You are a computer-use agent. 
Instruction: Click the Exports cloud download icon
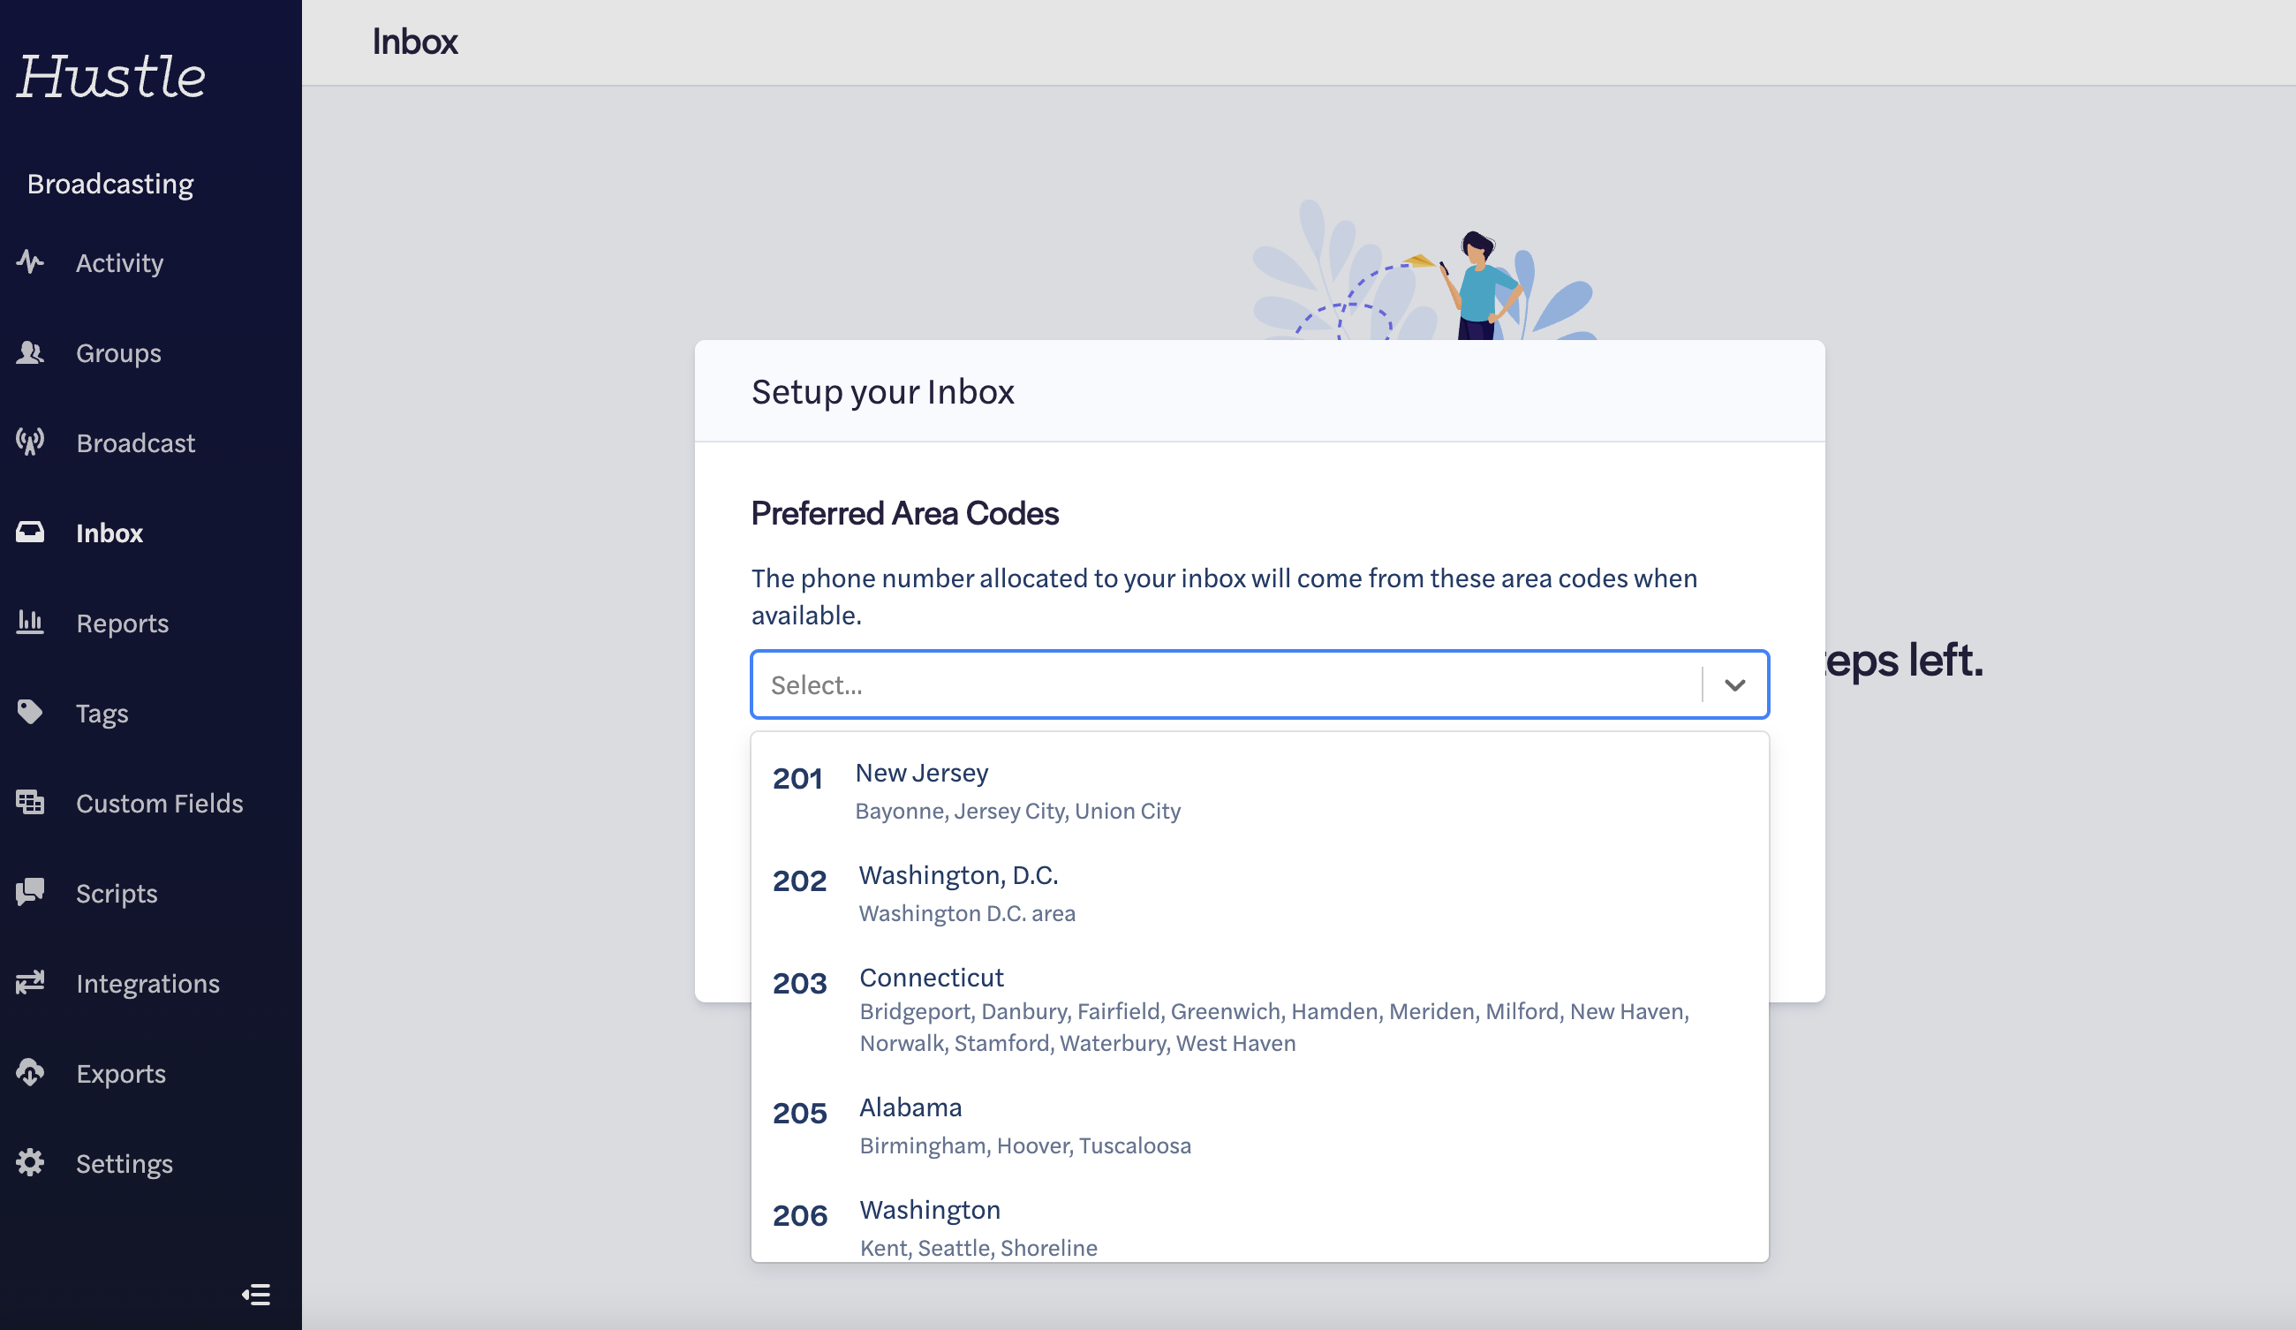30,1072
